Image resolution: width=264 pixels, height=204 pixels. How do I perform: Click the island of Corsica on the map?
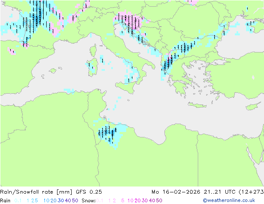pyautogui.click(x=93, y=50)
